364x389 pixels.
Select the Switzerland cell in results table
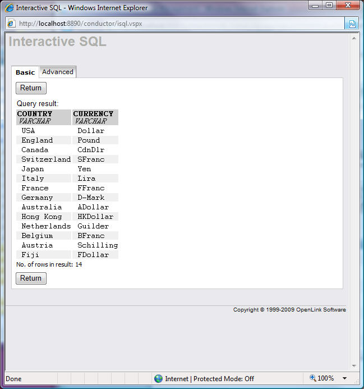(x=46, y=159)
